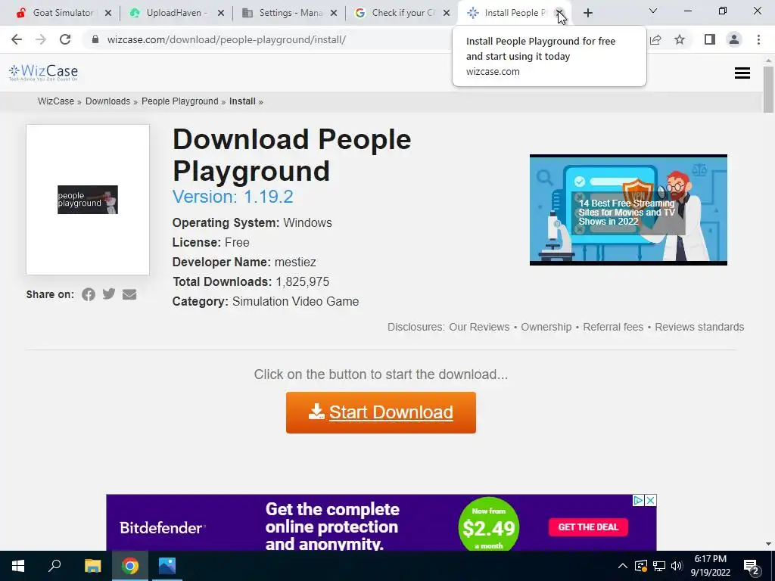Open the tab search chevron
775x581 pixels.
[x=653, y=11]
